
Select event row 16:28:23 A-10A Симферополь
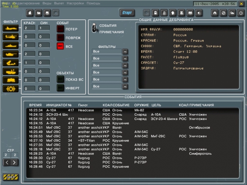(132, 154)
